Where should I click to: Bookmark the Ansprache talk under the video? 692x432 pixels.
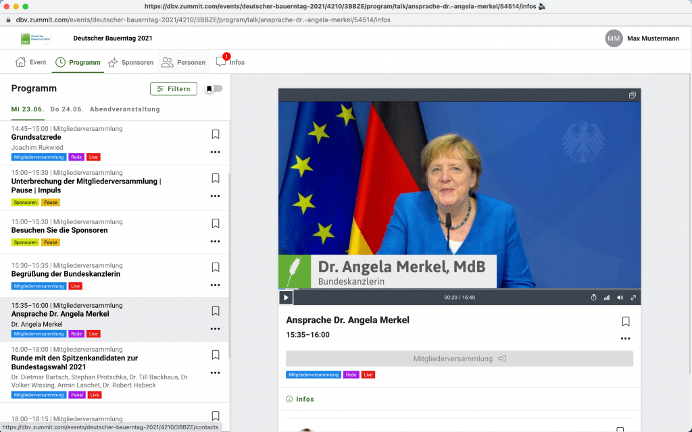[626, 321]
